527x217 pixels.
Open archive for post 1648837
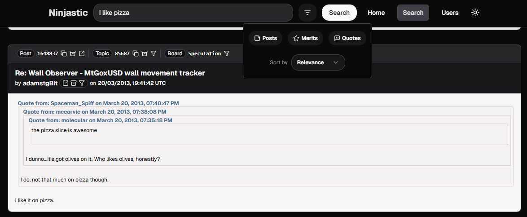(x=73, y=53)
